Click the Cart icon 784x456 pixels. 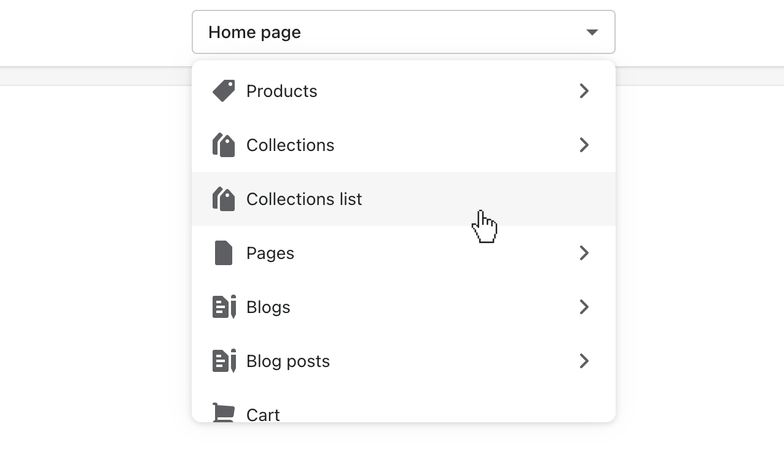[x=224, y=412]
